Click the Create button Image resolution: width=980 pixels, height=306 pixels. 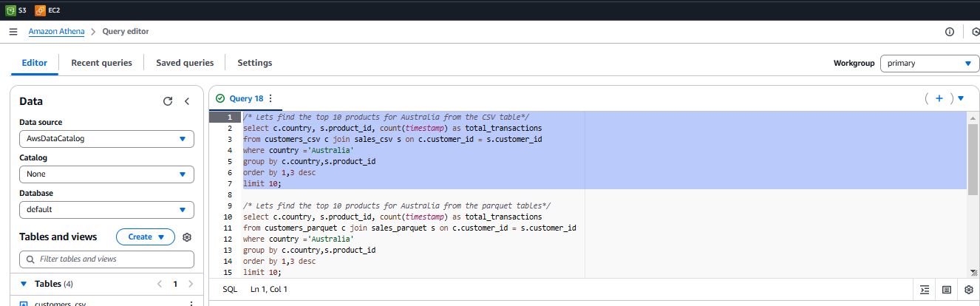145,237
